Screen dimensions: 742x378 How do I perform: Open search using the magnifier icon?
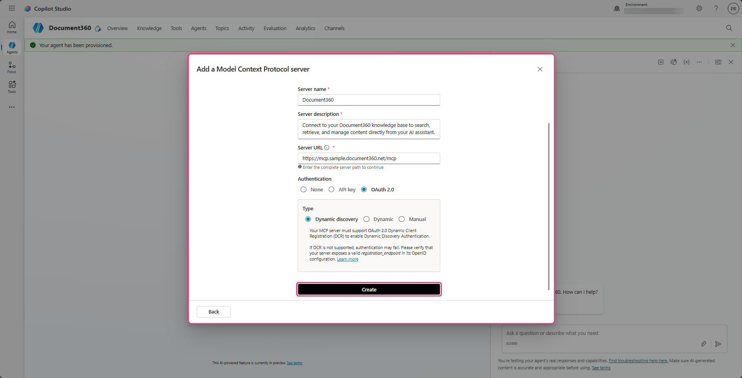pos(729,28)
